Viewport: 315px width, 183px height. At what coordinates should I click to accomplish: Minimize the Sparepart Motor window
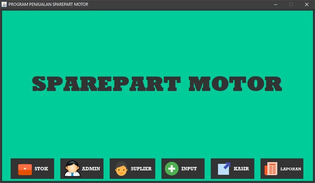275,4
